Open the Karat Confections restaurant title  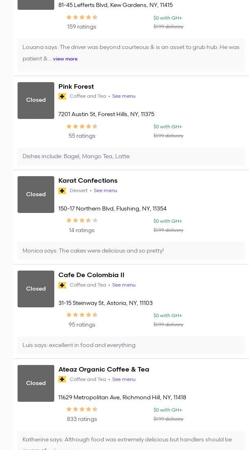coord(88,181)
